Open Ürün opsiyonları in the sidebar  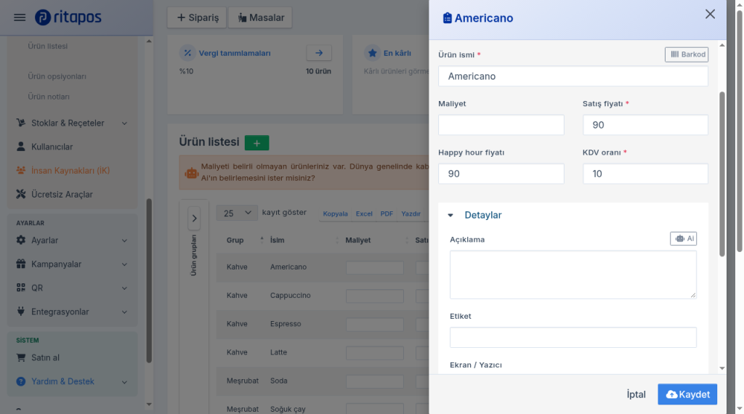57,76
